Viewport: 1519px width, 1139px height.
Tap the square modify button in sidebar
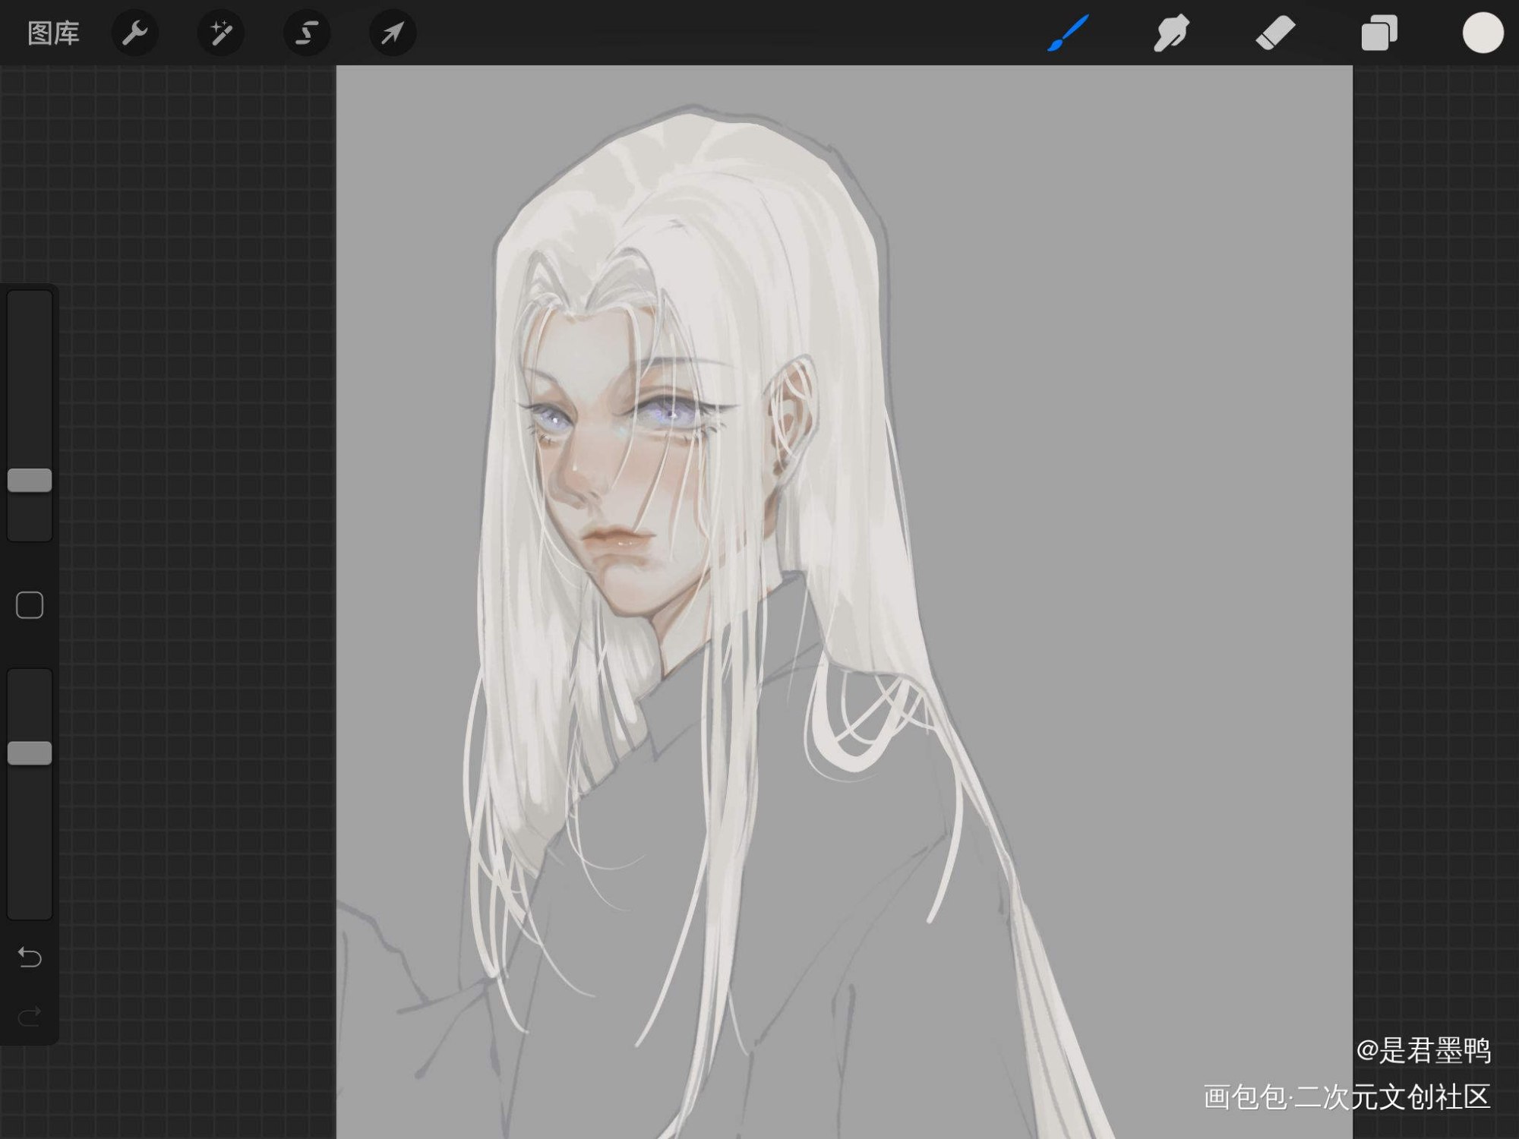click(x=30, y=605)
